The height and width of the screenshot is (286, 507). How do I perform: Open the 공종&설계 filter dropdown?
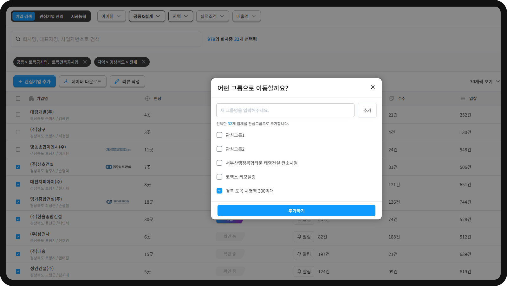point(147,16)
